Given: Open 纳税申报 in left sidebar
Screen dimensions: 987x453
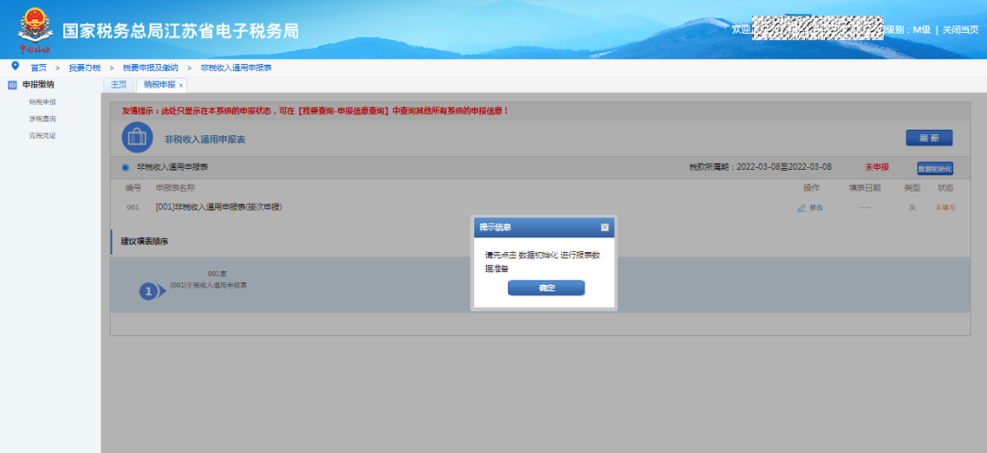Looking at the screenshot, I should coord(42,101).
